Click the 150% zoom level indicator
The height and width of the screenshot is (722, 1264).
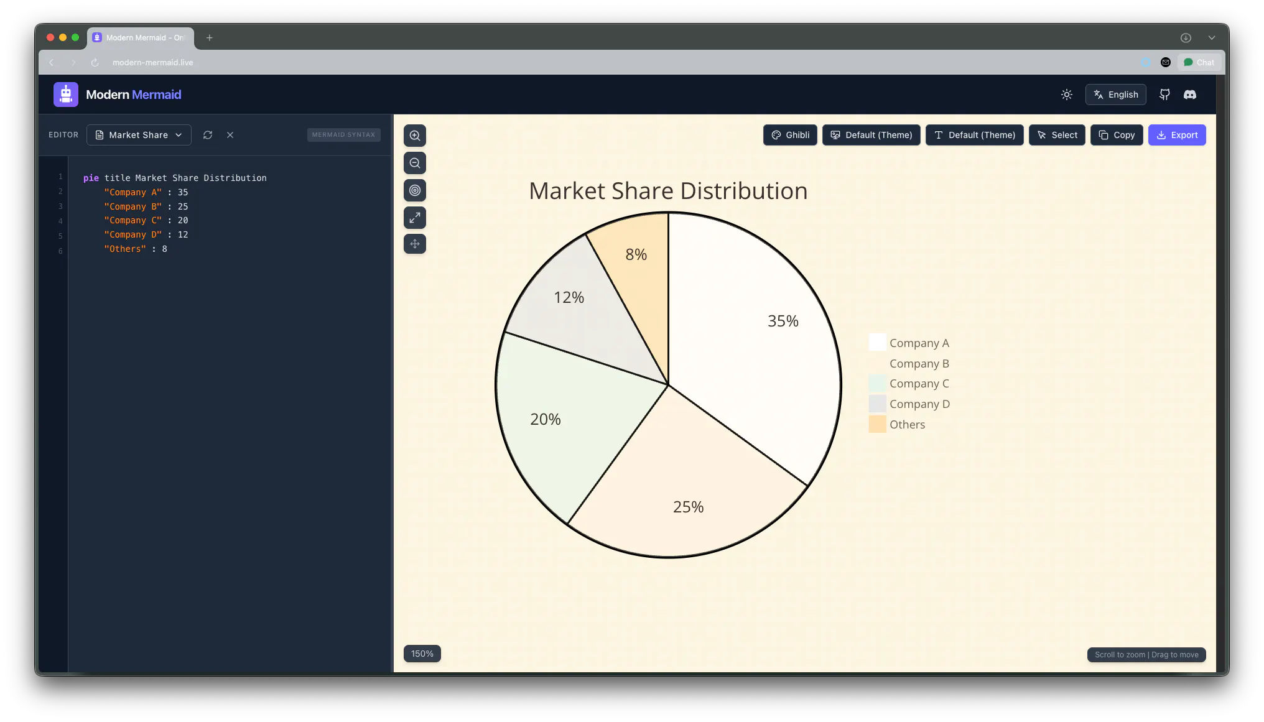[422, 654]
